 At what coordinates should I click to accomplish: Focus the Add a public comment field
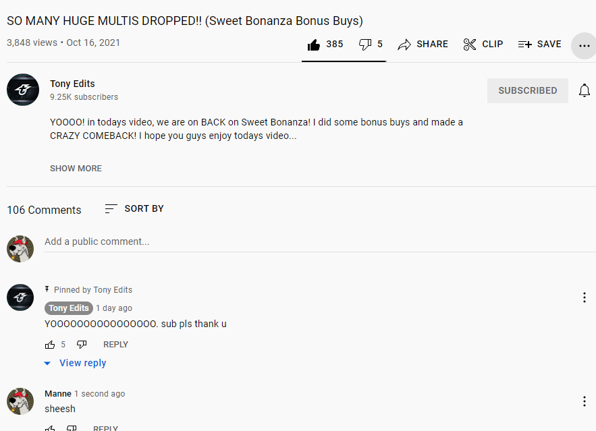coord(320,242)
